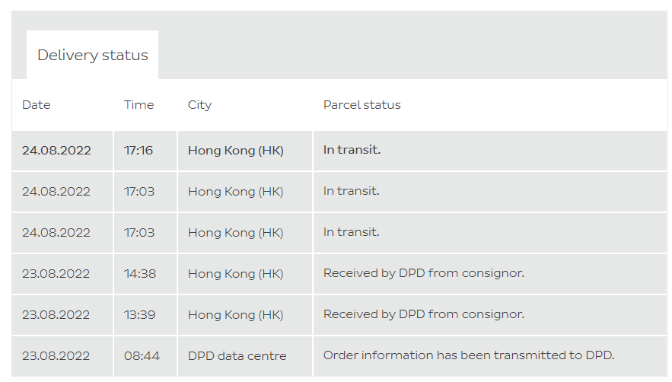
Task: Select the 08:44 time entry
Action: coord(142,356)
